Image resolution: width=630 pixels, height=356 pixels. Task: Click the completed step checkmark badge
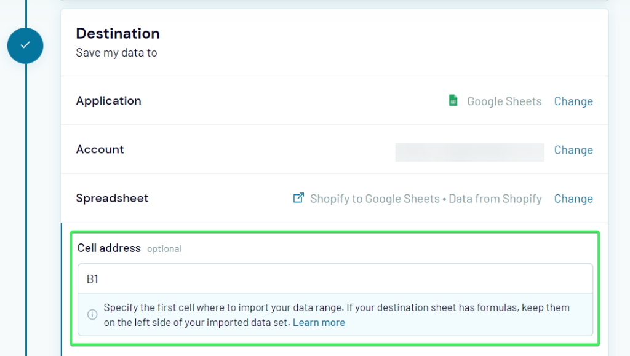click(25, 45)
